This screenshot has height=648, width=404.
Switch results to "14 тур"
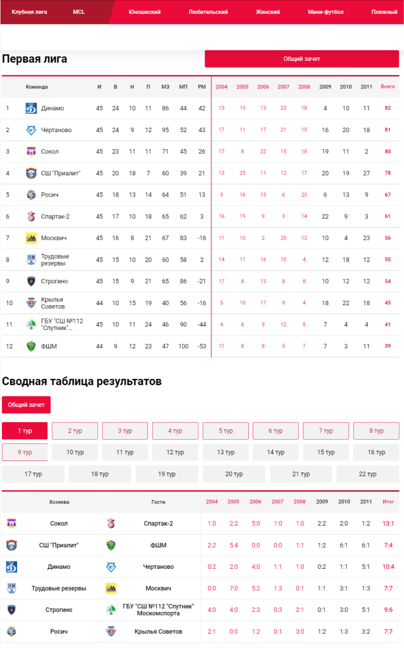click(x=275, y=452)
